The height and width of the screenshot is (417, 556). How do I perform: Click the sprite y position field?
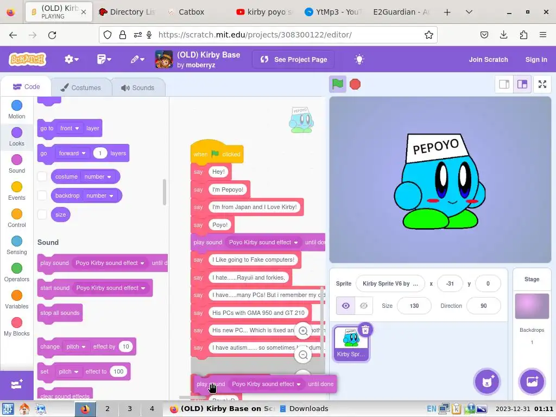tap(488, 283)
